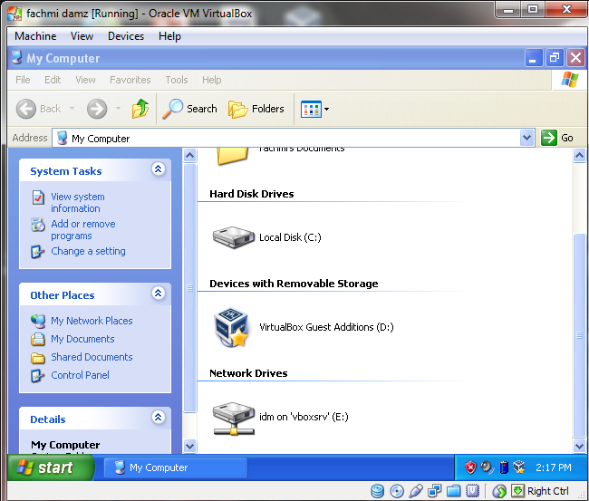The height and width of the screenshot is (501, 589).
Task: Click the Windows flag logo in toolbar
Action: [569, 80]
